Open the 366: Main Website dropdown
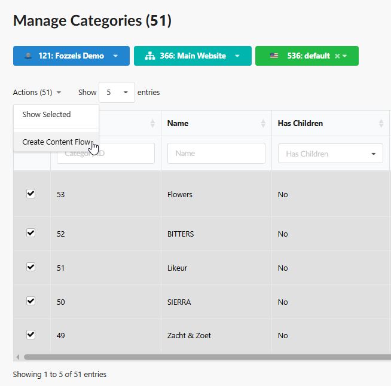This screenshot has height=386, width=391. point(193,56)
